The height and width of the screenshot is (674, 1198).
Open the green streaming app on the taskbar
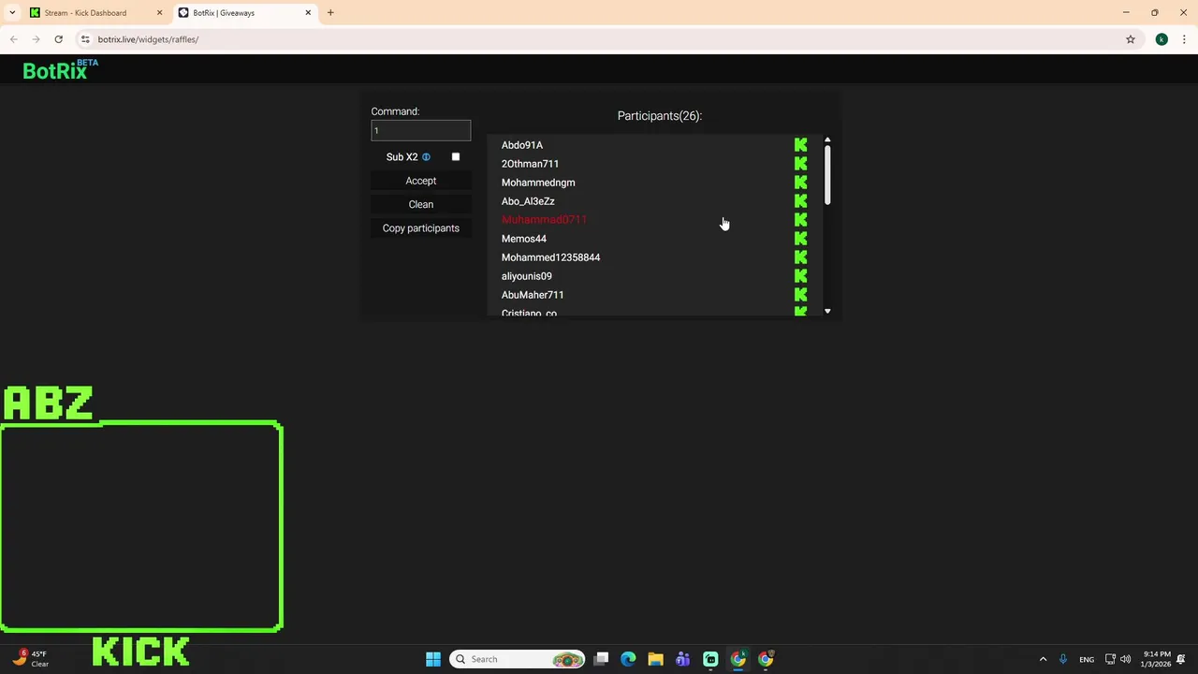710,659
